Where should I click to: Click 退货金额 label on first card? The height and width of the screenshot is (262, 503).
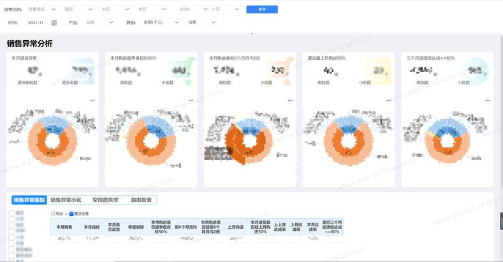tap(69, 83)
